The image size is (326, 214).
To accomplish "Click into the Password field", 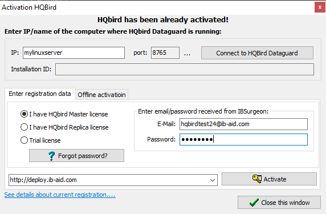I will pyautogui.click(x=243, y=139).
